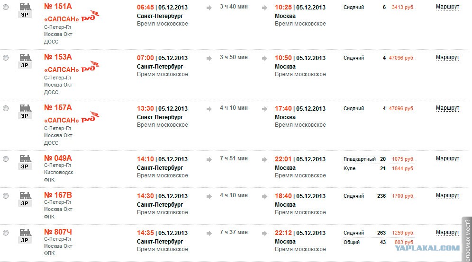Image resolution: width=472 pixels, height=262 pixels.
Task: Open the Маршрут link for train 049А
Action: coord(447,158)
